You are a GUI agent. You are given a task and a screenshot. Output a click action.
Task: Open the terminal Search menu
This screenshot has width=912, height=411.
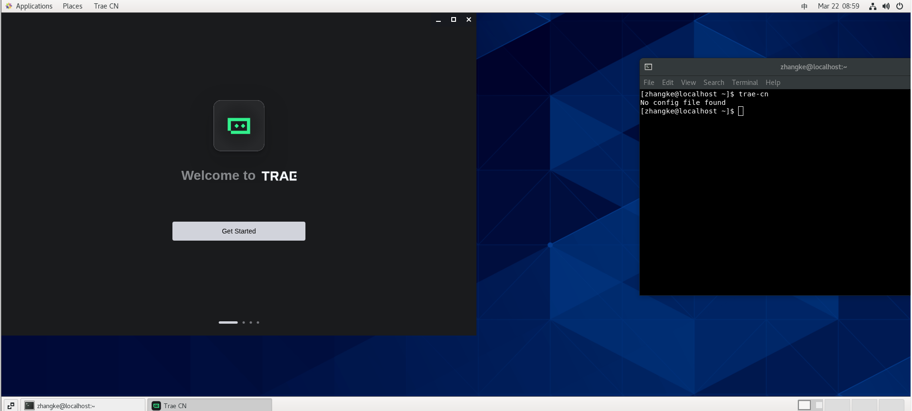coord(713,83)
